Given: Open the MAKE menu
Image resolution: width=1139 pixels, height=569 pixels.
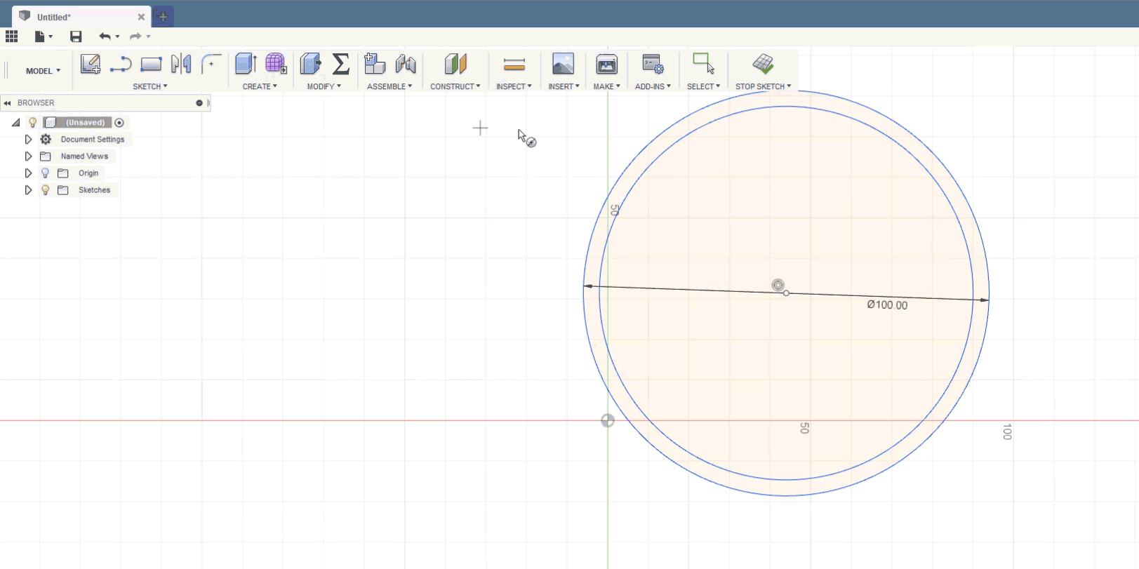Looking at the screenshot, I should pos(607,86).
